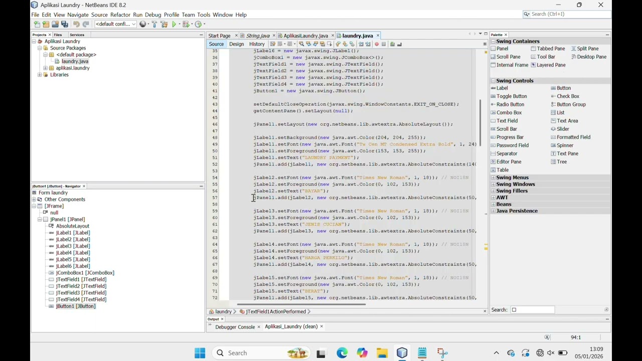
Task: Open the Refactor menu
Action: (x=120, y=15)
